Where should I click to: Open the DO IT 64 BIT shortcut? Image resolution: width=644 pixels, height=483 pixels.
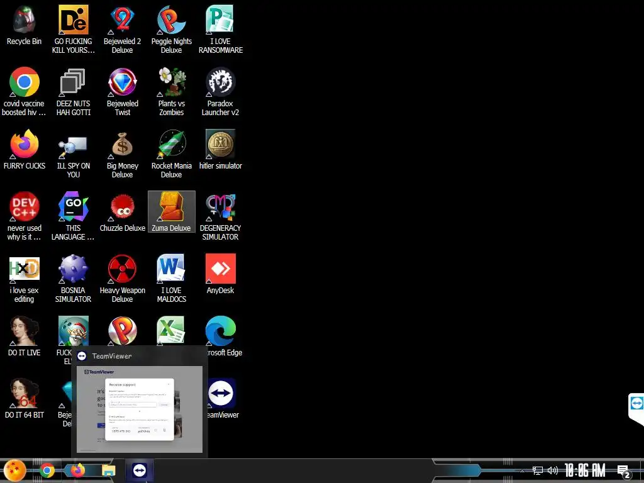25,399
